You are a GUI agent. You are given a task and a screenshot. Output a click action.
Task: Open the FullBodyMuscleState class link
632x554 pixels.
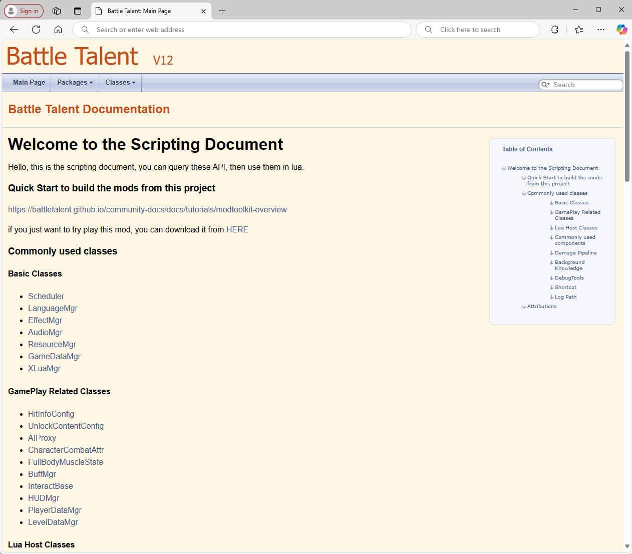pos(66,462)
